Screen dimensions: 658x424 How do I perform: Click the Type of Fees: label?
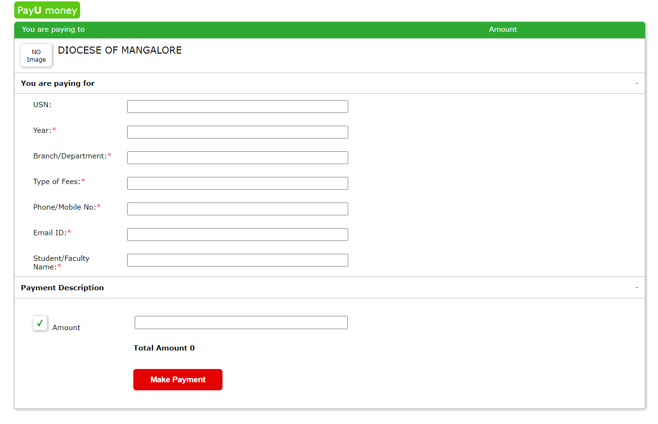(x=59, y=182)
